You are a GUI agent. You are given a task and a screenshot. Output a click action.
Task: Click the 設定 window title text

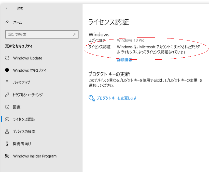point(20,8)
